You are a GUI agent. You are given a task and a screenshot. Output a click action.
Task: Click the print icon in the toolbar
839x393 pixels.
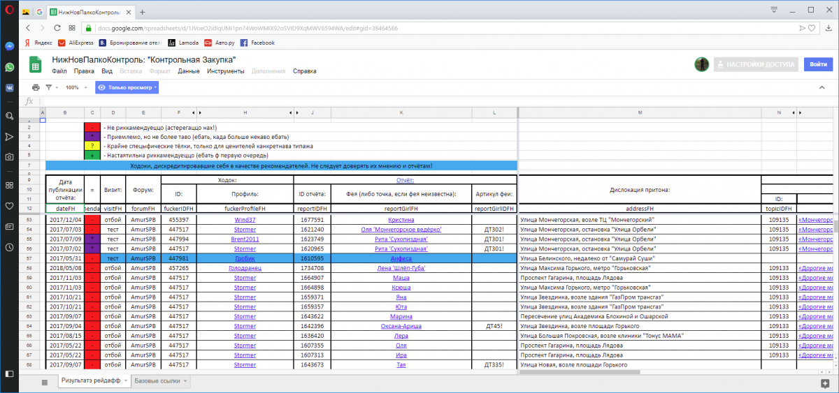(x=36, y=87)
